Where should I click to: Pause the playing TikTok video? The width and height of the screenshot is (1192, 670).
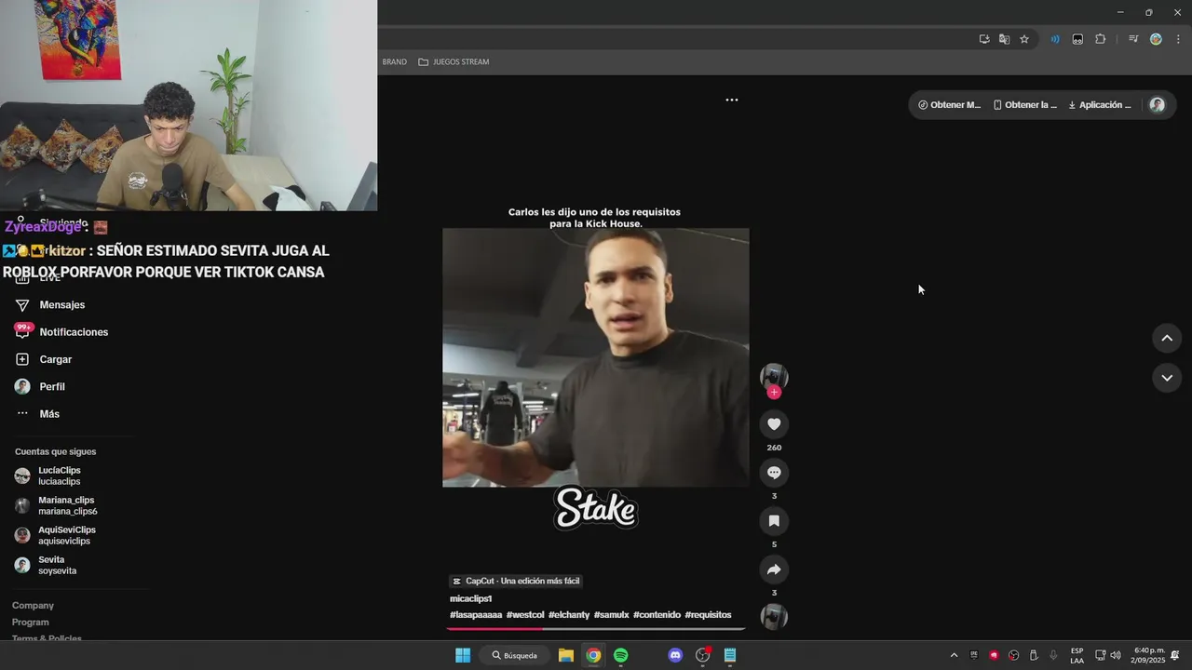[x=596, y=357]
